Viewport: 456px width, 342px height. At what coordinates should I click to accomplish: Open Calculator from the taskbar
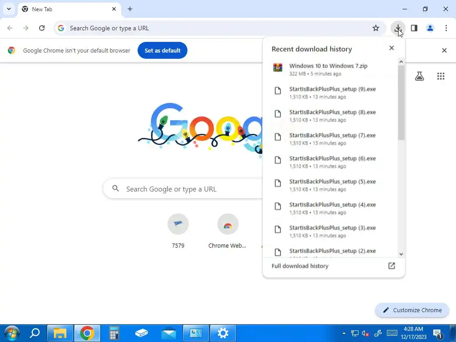click(x=114, y=333)
